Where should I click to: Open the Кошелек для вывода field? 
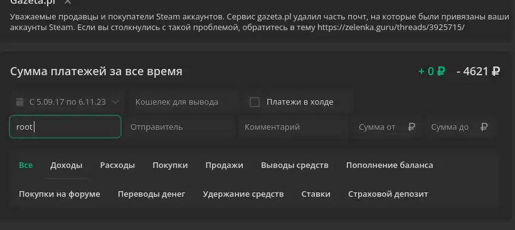(x=184, y=102)
